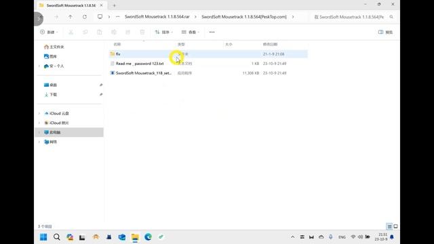Image resolution: width=434 pixels, height=244 pixels.
Task: Show hidden breadcrumb path with the ellipsis
Action: coord(117,17)
